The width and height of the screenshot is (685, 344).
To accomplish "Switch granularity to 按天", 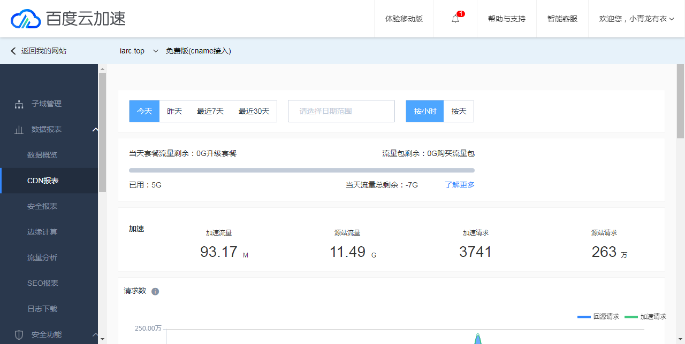I will pos(459,111).
